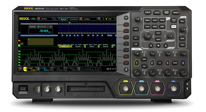The width and height of the screenshot is (206, 112).
Task: Toggle the blue channel 4 key
Action: (183, 63)
